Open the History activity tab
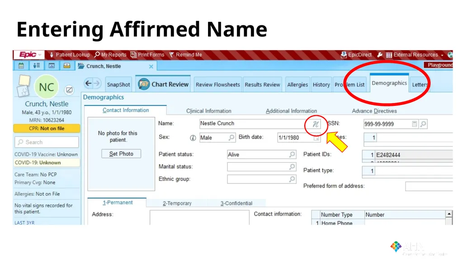Image resolution: width=463 pixels, height=260 pixels. (321, 85)
